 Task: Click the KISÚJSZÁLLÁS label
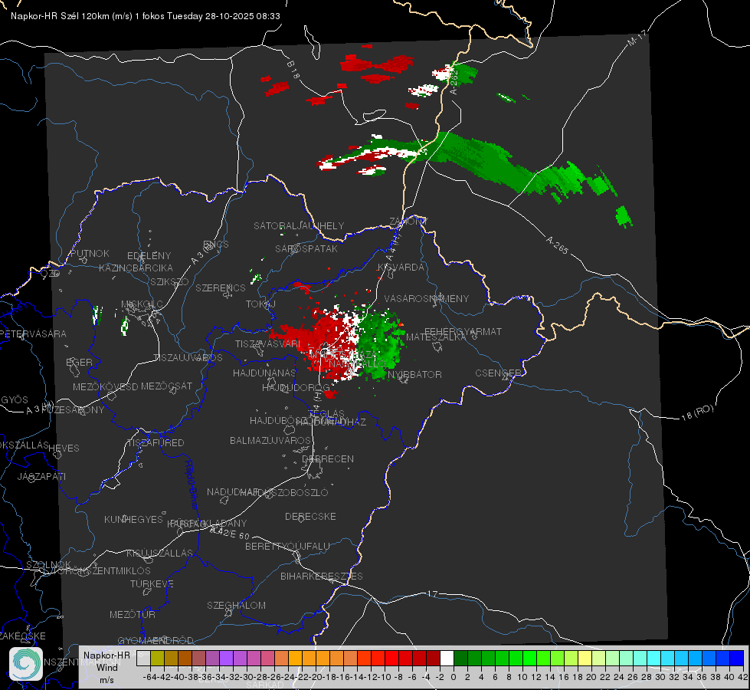pos(160,553)
